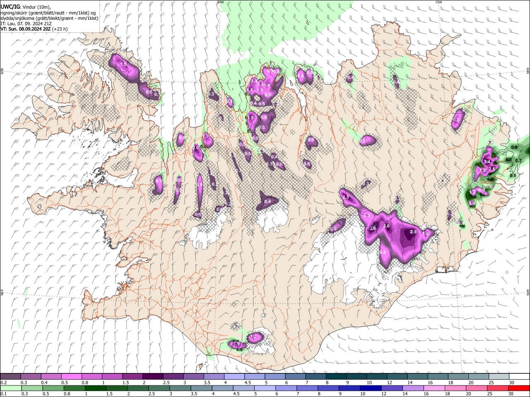This screenshot has width=530, height=397.
Task: Pick the deep navy blue swatch at 10, lower legend
Action: tap(370, 388)
